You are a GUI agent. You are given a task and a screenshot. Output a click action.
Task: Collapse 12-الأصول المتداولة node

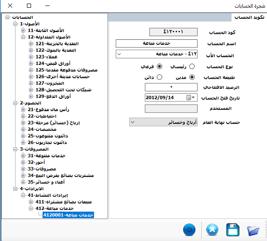coord(23,37)
